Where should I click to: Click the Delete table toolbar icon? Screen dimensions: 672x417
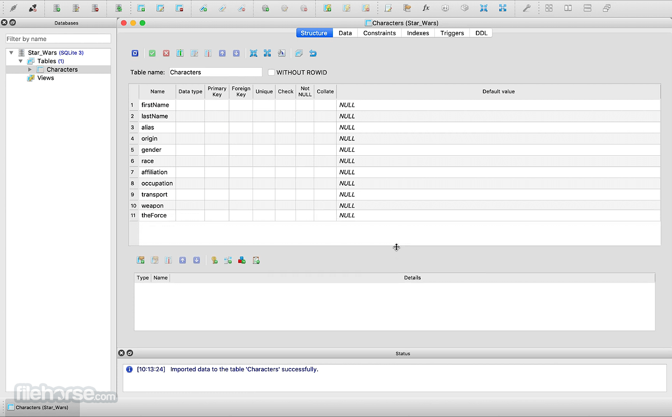[x=179, y=8]
